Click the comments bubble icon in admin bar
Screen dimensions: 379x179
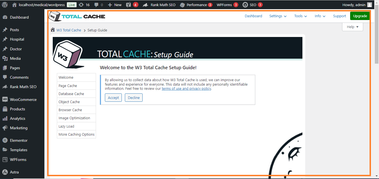point(96,5)
